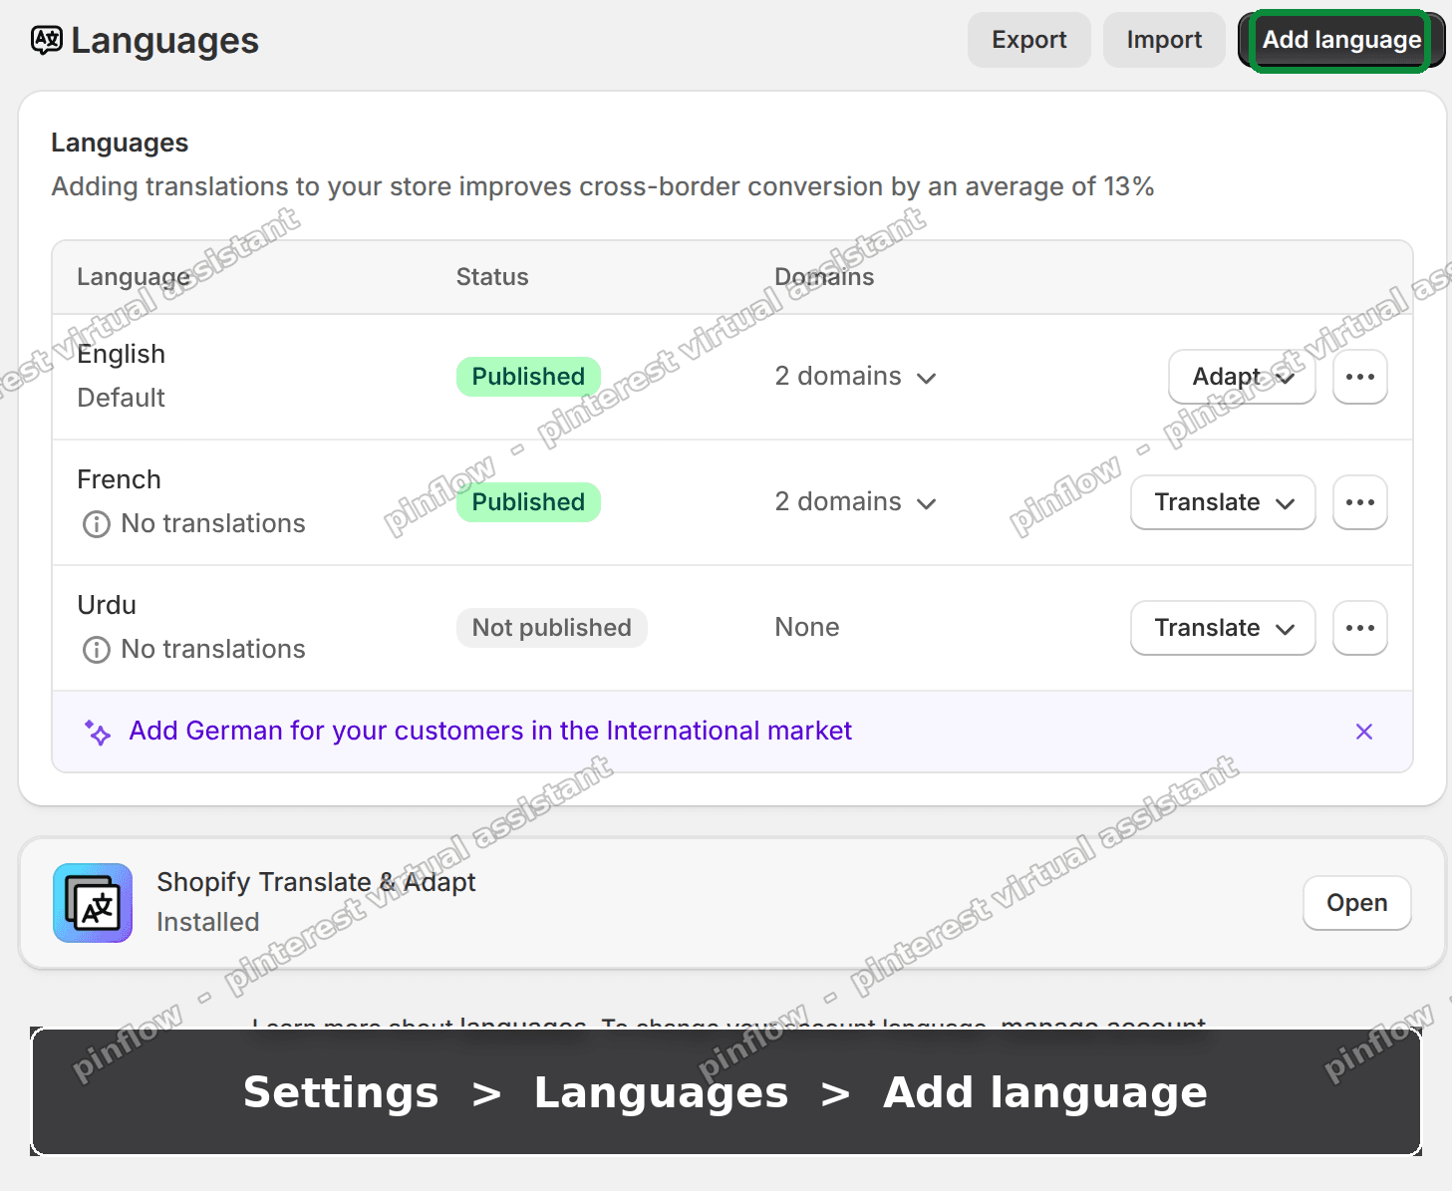Open the Adapt dropdown for English
Viewport: 1452px width, 1191px height.
pyautogui.click(x=1242, y=377)
